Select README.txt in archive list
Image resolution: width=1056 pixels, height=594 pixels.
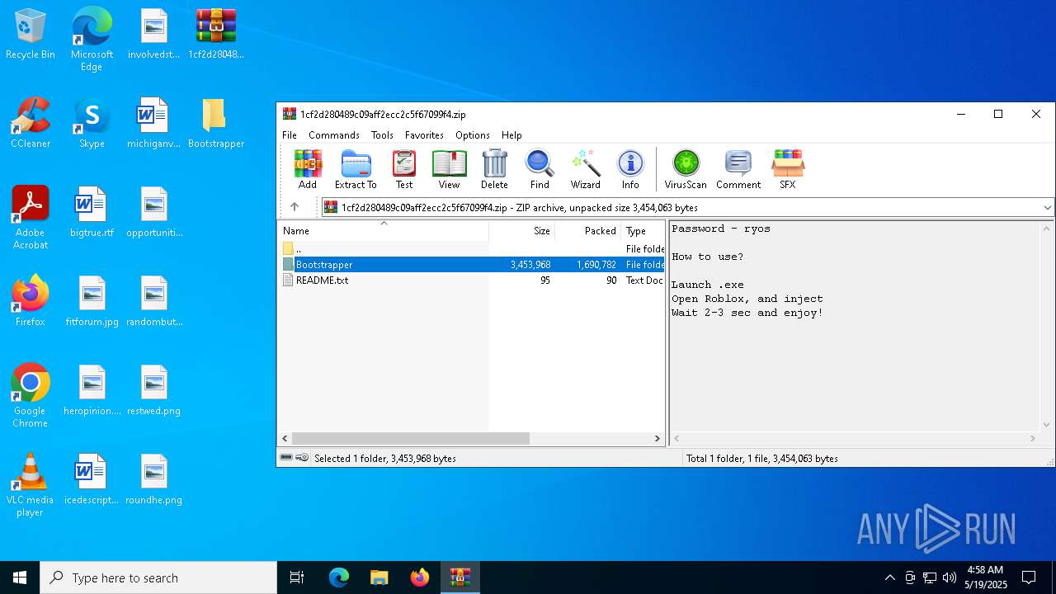click(x=471, y=280)
